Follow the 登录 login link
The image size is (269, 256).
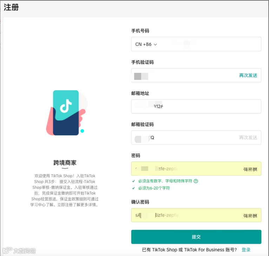pos(246,250)
